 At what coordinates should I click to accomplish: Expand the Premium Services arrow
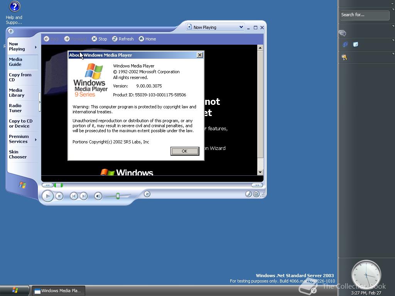pyautogui.click(x=36, y=140)
